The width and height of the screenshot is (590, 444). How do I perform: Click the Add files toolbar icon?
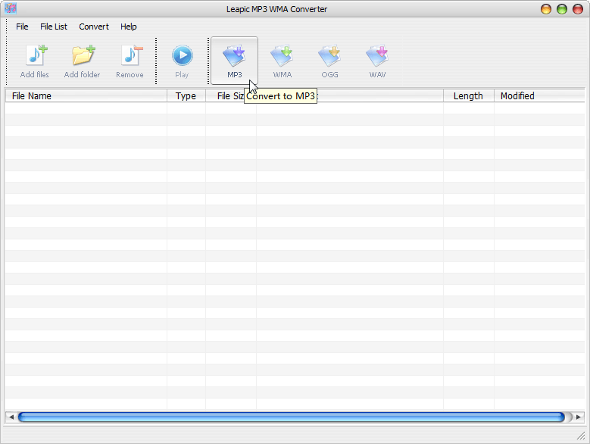tap(35, 61)
